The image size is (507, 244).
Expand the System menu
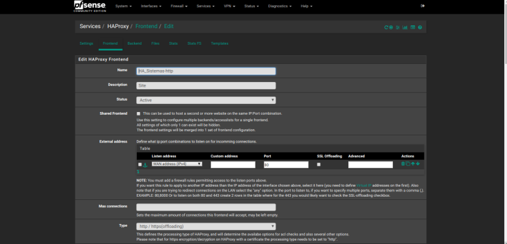coord(123,6)
